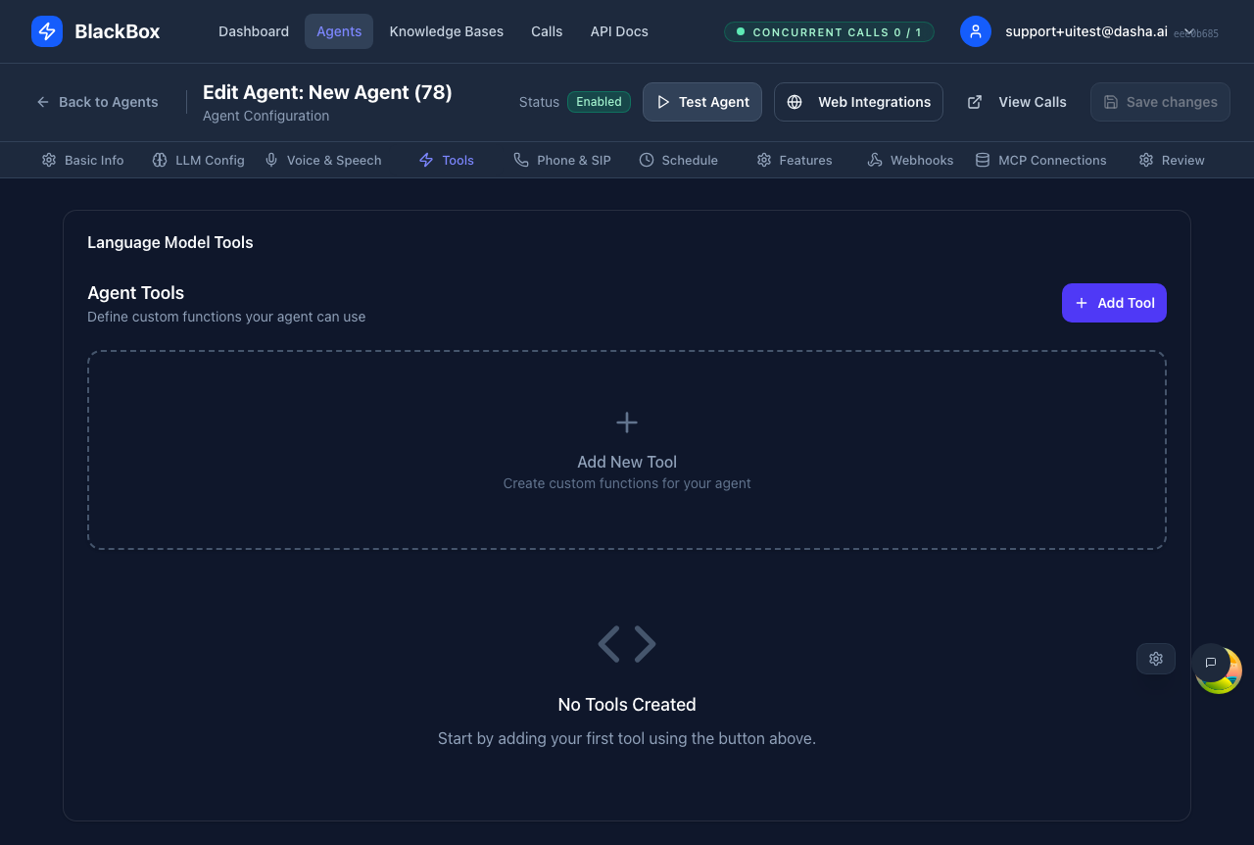The width and height of the screenshot is (1254, 845).
Task: Open the user avatar icon
Action: (x=976, y=31)
